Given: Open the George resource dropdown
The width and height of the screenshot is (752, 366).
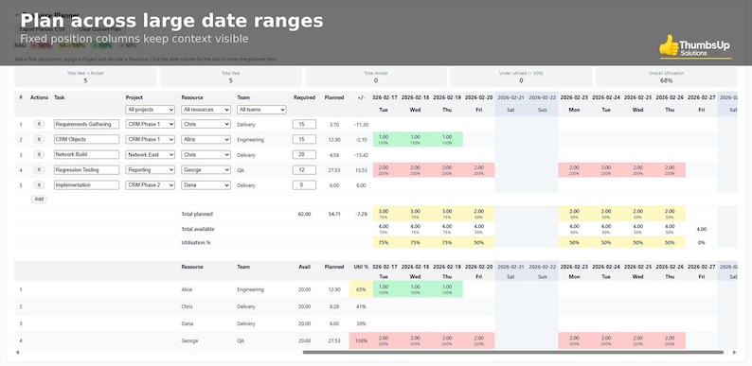Looking at the screenshot, I should [206, 169].
